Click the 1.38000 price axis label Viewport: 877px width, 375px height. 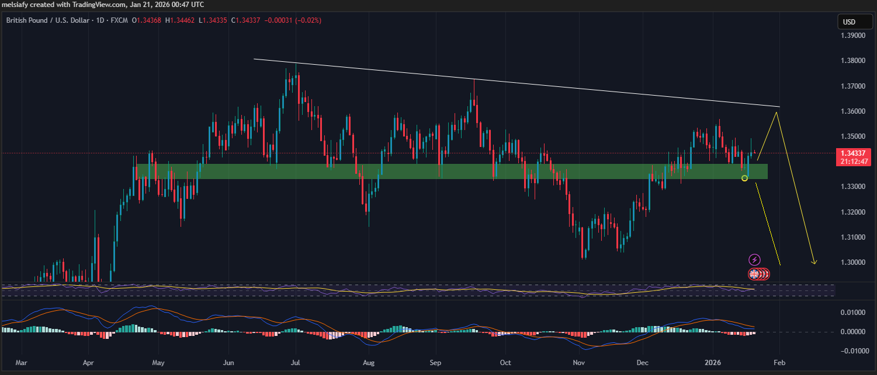(x=853, y=61)
